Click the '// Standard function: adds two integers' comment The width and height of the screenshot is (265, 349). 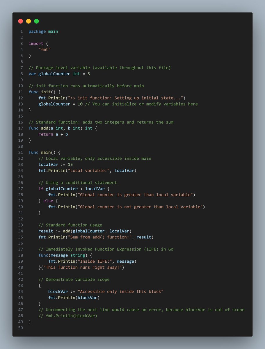pos(101,122)
